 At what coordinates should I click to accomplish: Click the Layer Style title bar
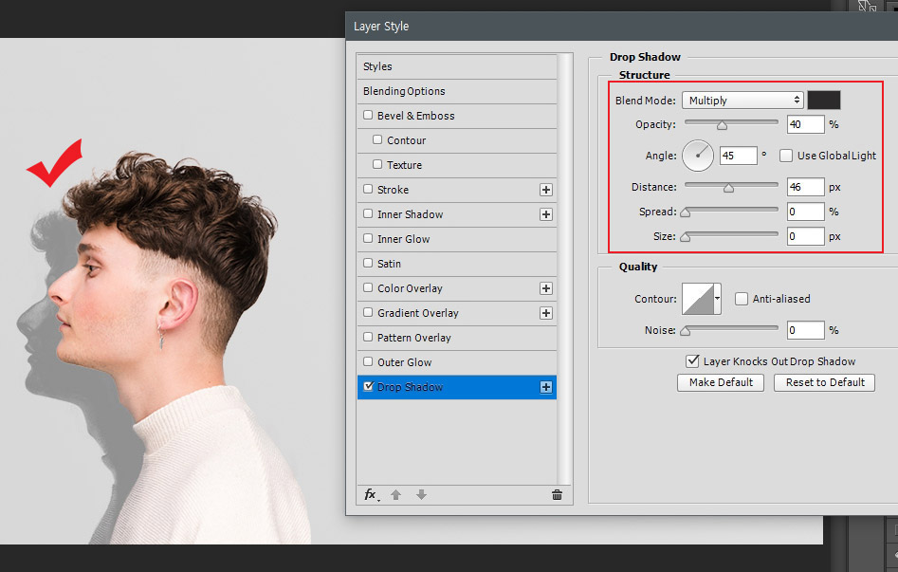(621, 27)
